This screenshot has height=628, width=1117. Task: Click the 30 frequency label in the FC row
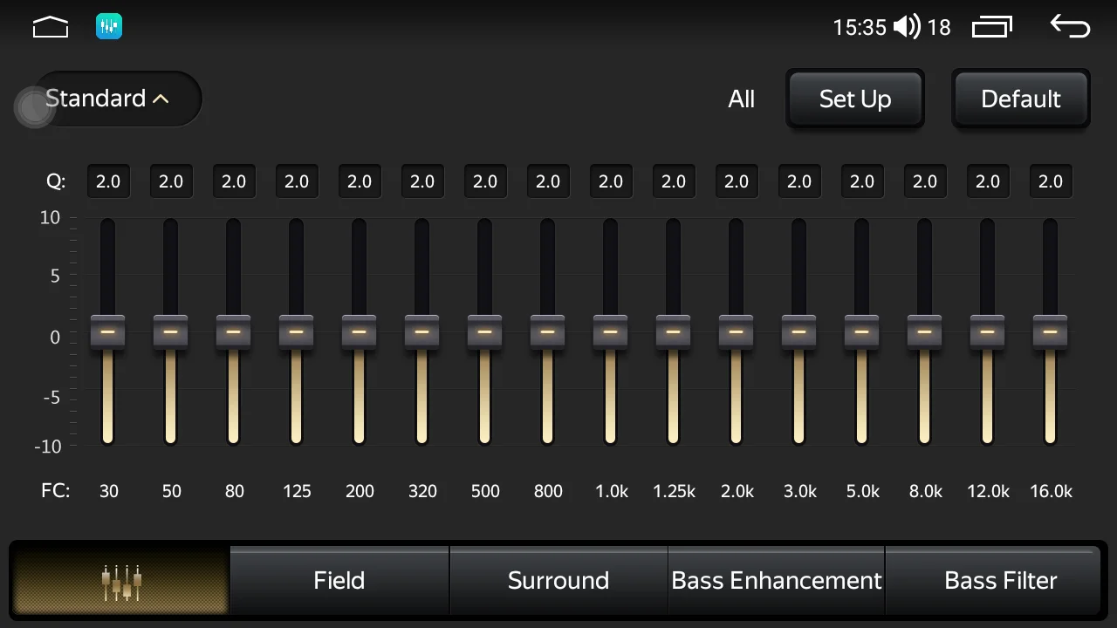coord(109,491)
